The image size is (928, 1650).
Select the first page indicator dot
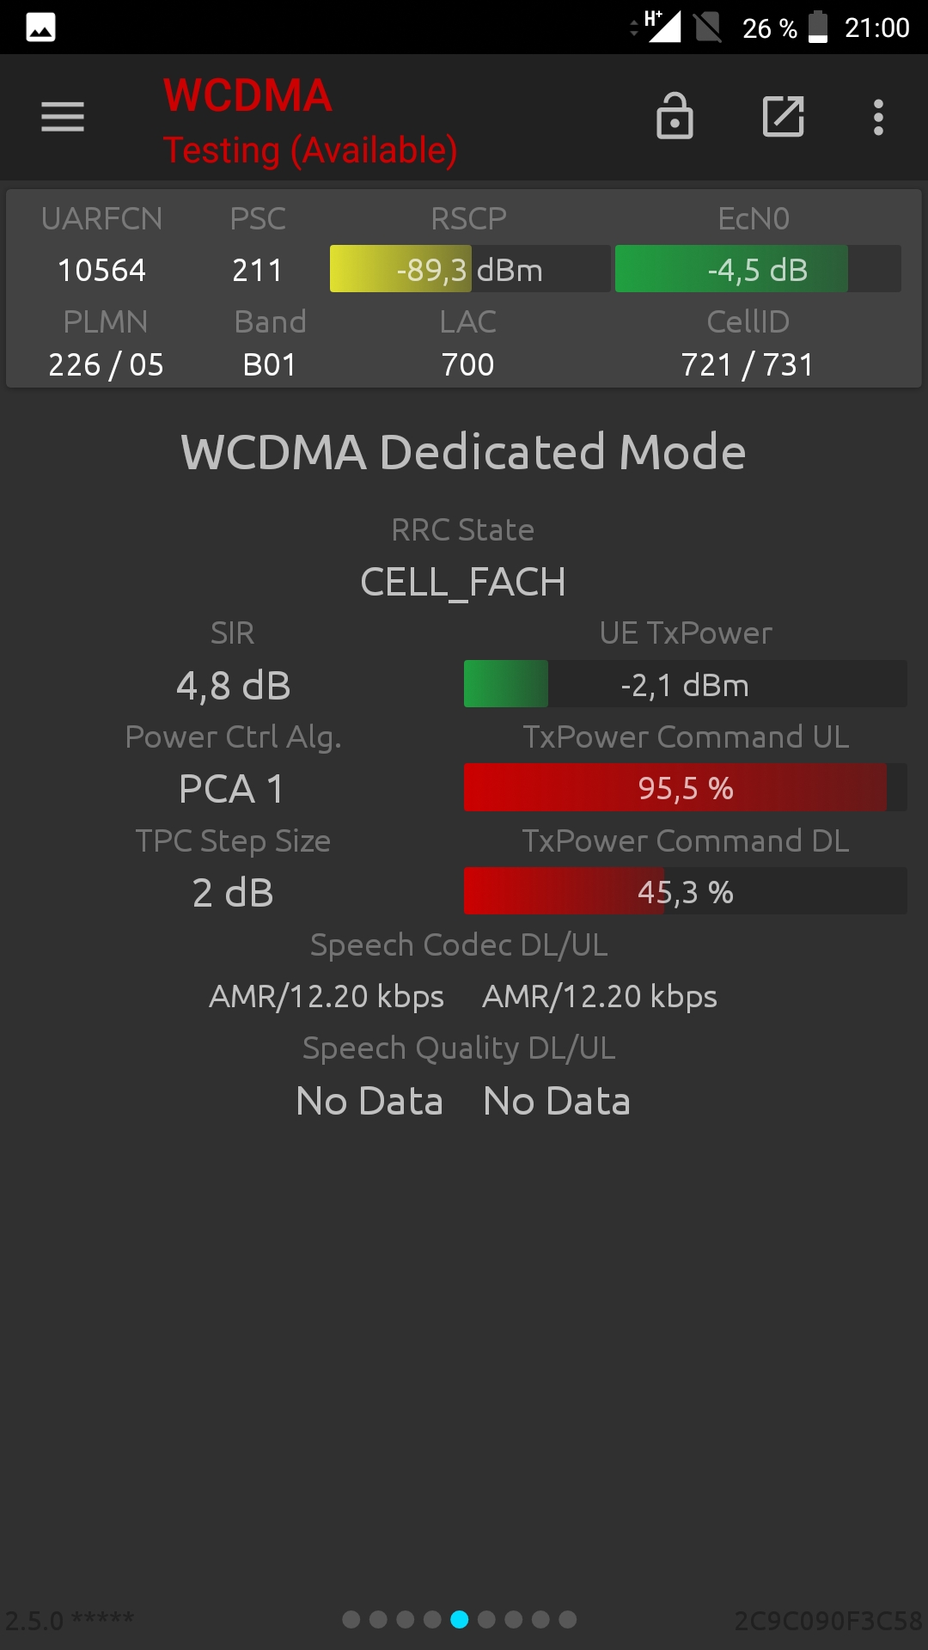(x=351, y=1620)
